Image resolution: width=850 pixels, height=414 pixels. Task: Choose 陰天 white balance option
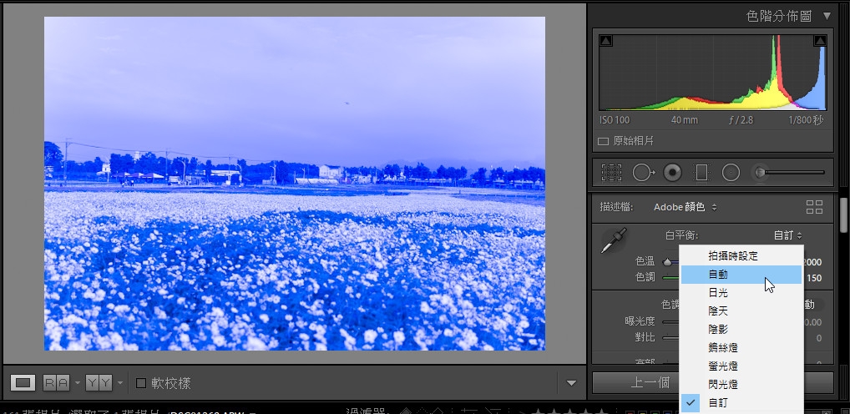coord(741,311)
